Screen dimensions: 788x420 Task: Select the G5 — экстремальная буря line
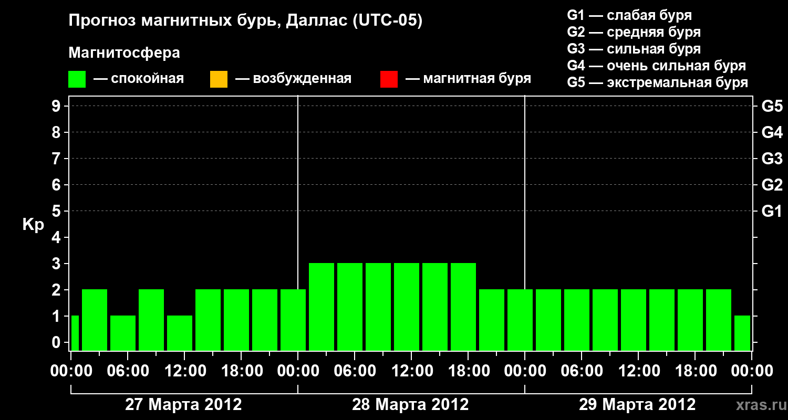pyautogui.click(x=657, y=82)
